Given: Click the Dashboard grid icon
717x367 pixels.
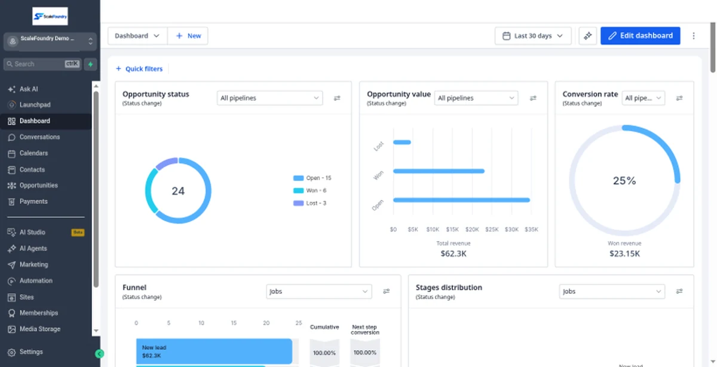Looking at the screenshot, I should point(12,121).
